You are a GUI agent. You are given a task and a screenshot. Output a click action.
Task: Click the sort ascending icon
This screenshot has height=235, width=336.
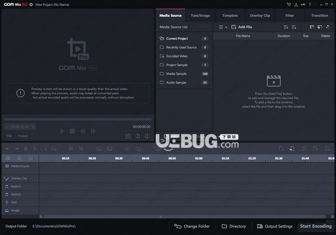pos(286,27)
